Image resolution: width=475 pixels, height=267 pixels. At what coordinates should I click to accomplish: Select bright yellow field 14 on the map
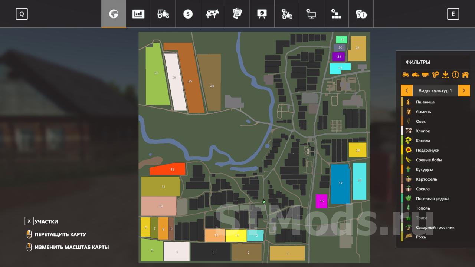click(236, 235)
